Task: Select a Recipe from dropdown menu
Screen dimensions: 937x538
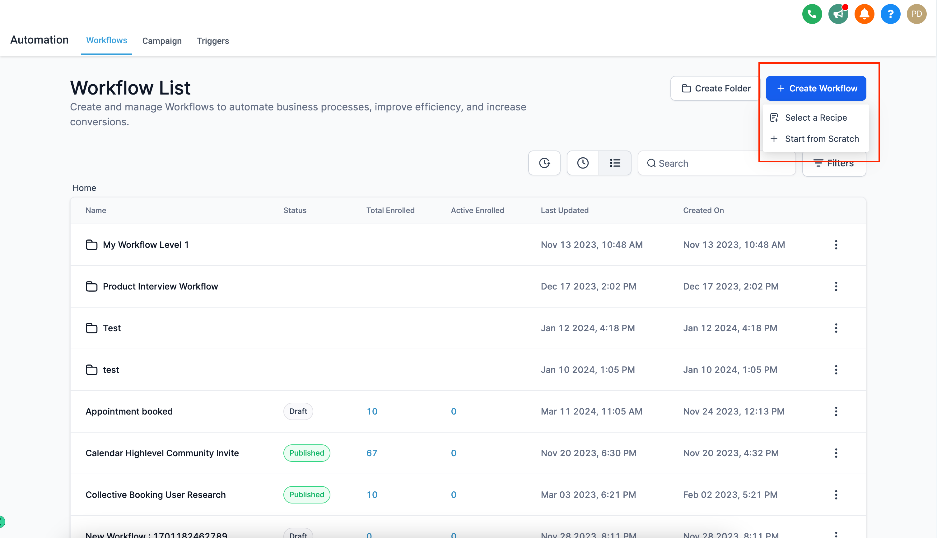Action: 816,117
